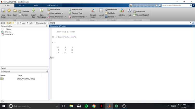Open Preferences
The image size is (195, 109).
point(111,10)
